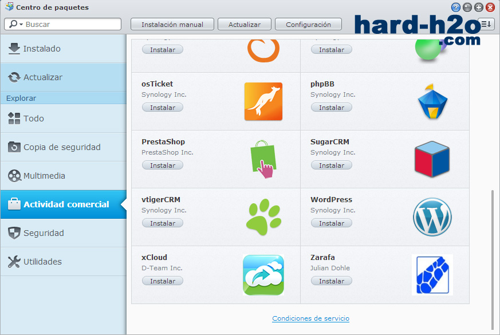Click the SugarCRM package title
The width and height of the screenshot is (500, 335).
[x=330, y=141]
